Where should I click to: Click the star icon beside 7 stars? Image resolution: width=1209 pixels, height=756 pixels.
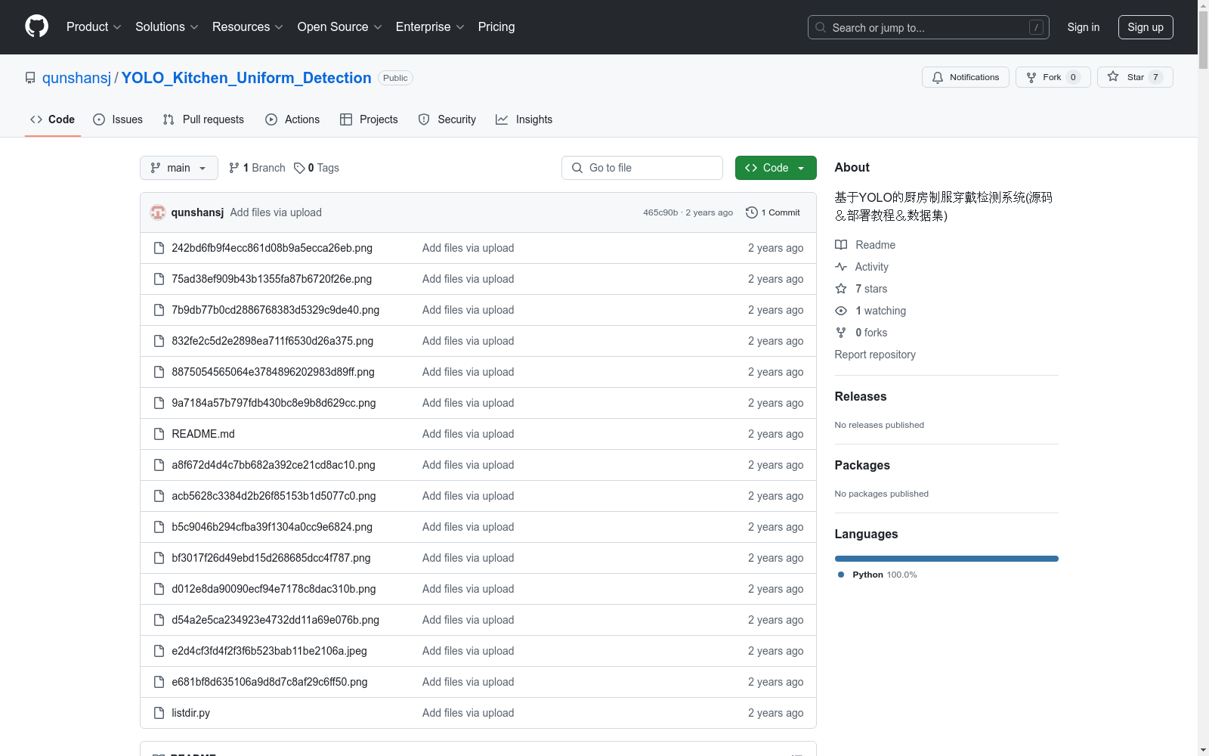coord(841,289)
